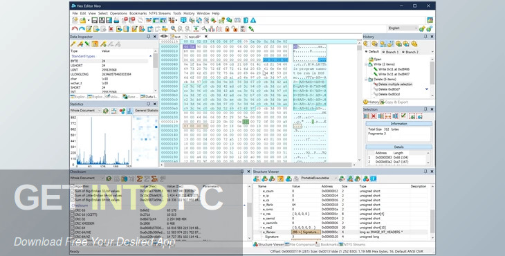Click the History list vertical scrollbar

coord(432,77)
